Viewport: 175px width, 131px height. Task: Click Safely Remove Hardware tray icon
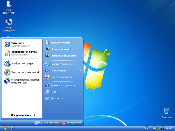[159, 128]
